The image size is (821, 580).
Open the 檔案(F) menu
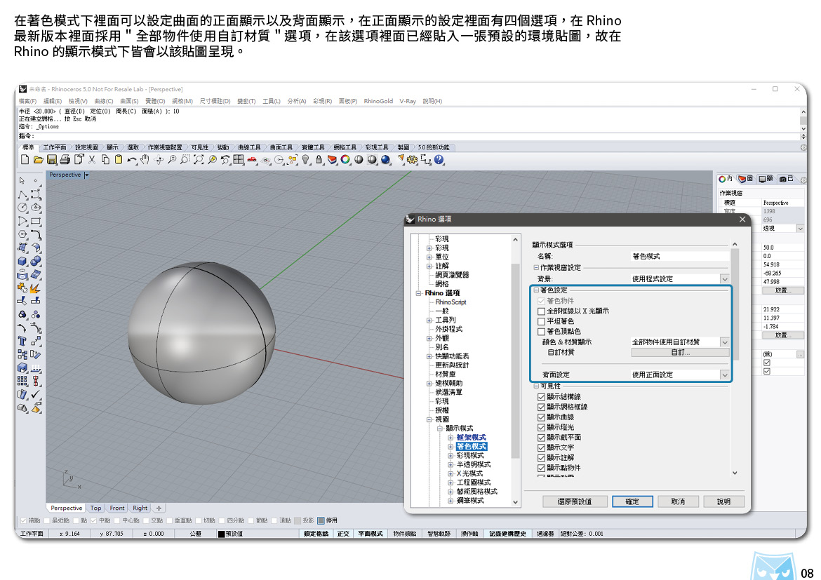tap(28, 101)
